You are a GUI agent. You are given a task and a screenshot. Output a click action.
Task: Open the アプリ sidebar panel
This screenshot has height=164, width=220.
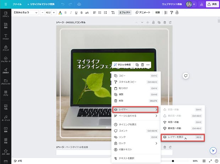click(6, 94)
